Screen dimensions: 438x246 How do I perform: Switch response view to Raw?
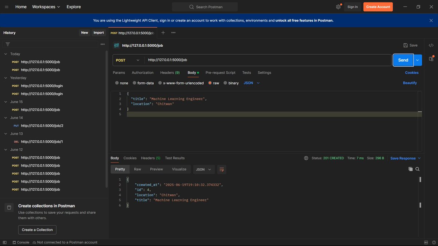[x=137, y=169]
